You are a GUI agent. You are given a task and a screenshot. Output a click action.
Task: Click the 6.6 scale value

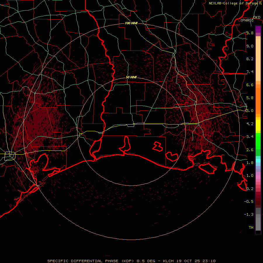(x=250, y=85)
